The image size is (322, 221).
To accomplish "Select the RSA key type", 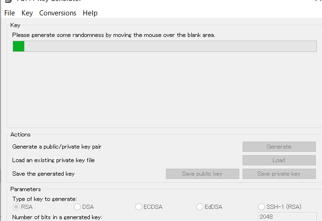I will point(16,207).
